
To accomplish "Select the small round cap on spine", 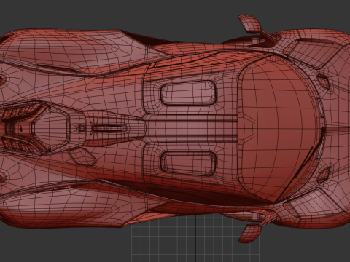I will [x=81, y=128].
